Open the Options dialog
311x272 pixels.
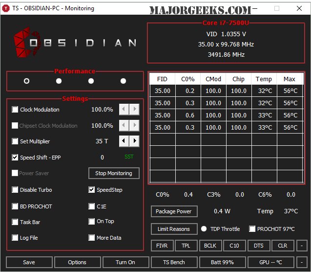(x=77, y=262)
